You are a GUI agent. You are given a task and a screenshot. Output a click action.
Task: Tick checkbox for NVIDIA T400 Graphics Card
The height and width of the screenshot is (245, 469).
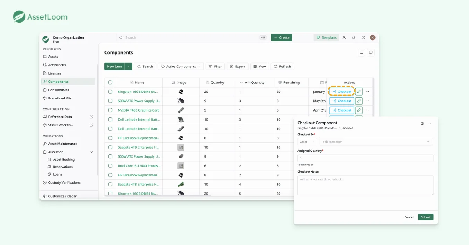tap(110, 110)
